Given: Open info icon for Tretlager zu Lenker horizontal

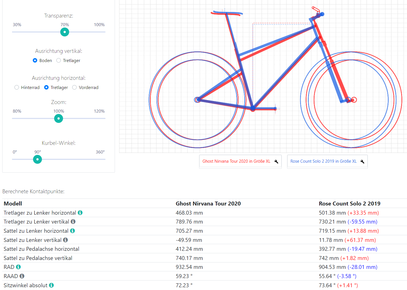Looking at the screenshot, I should tap(80, 213).
